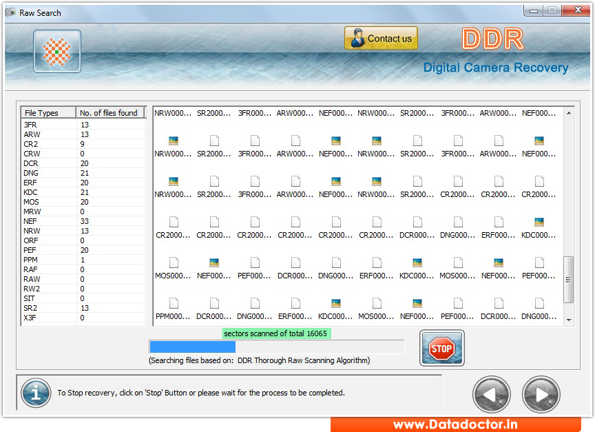Click the Contact us person icon
The image size is (595, 432).
pos(359,38)
